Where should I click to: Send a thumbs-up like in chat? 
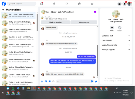96,81
